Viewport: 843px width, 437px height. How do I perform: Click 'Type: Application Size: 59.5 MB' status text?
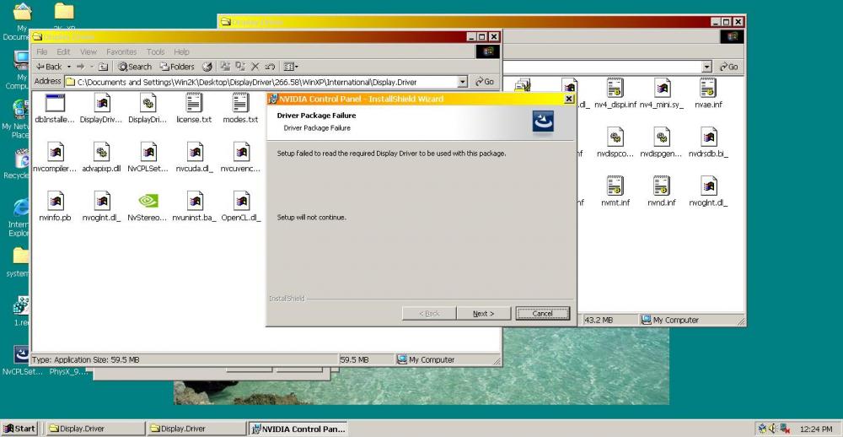coord(86,359)
